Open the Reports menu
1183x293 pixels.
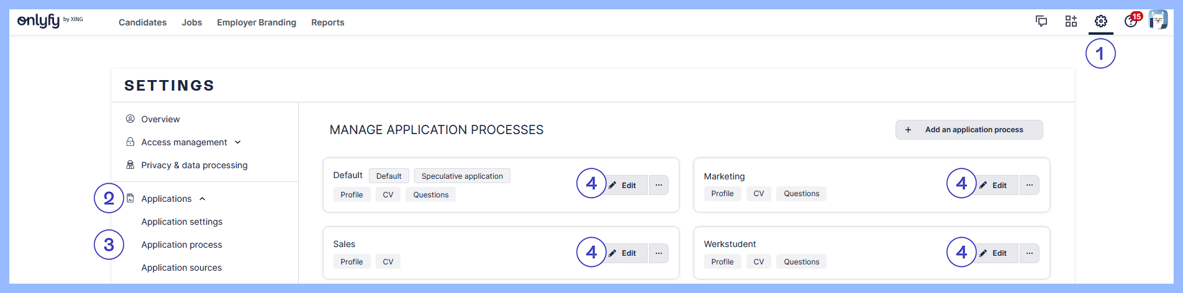327,22
